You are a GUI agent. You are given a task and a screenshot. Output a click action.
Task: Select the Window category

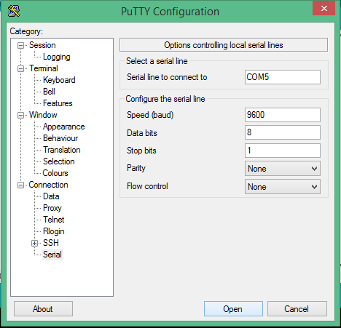tap(43, 115)
